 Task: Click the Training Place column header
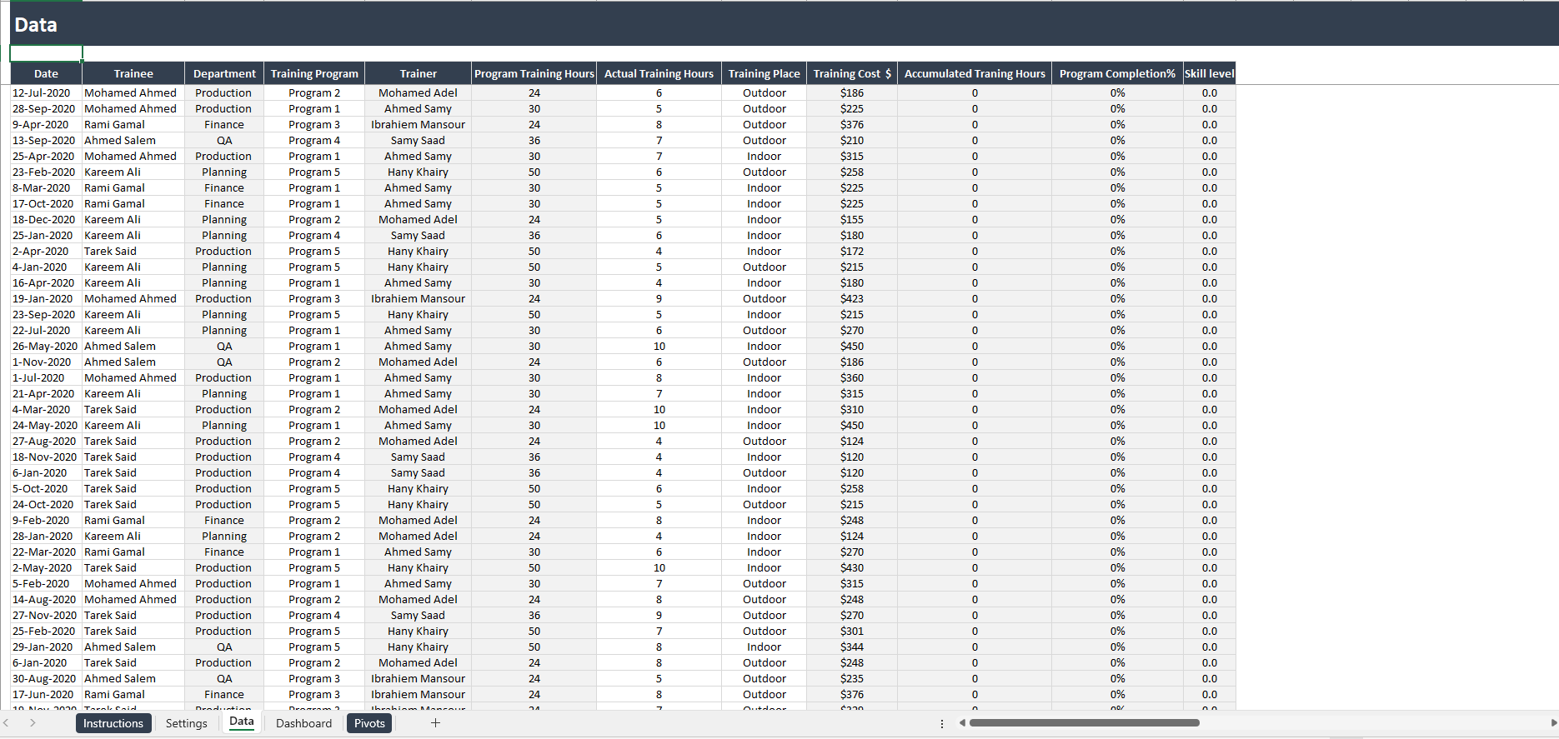(x=764, y=73)
